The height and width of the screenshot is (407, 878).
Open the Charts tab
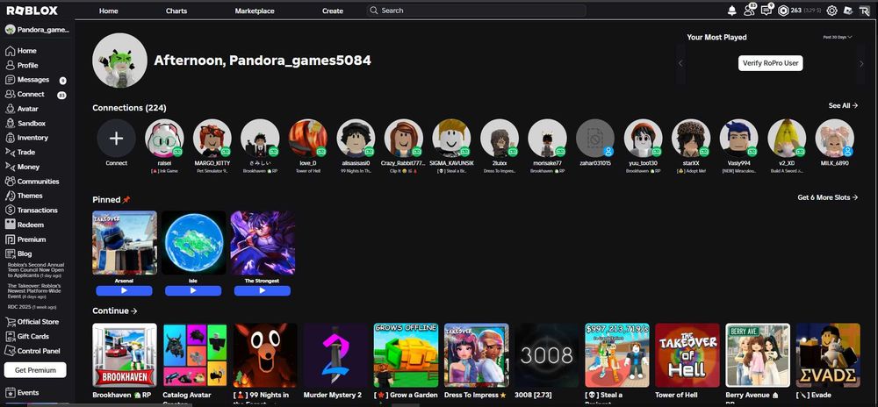point(176,11)
